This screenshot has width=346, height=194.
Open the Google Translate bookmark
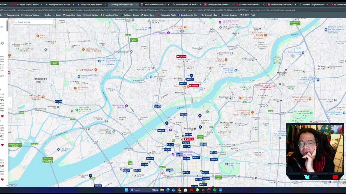coord(91,15)
